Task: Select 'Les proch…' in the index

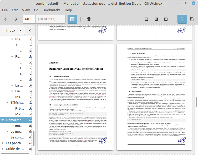Action: (x=15, y=143)
